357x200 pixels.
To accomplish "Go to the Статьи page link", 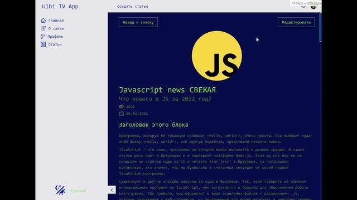I will pos(55,44).
